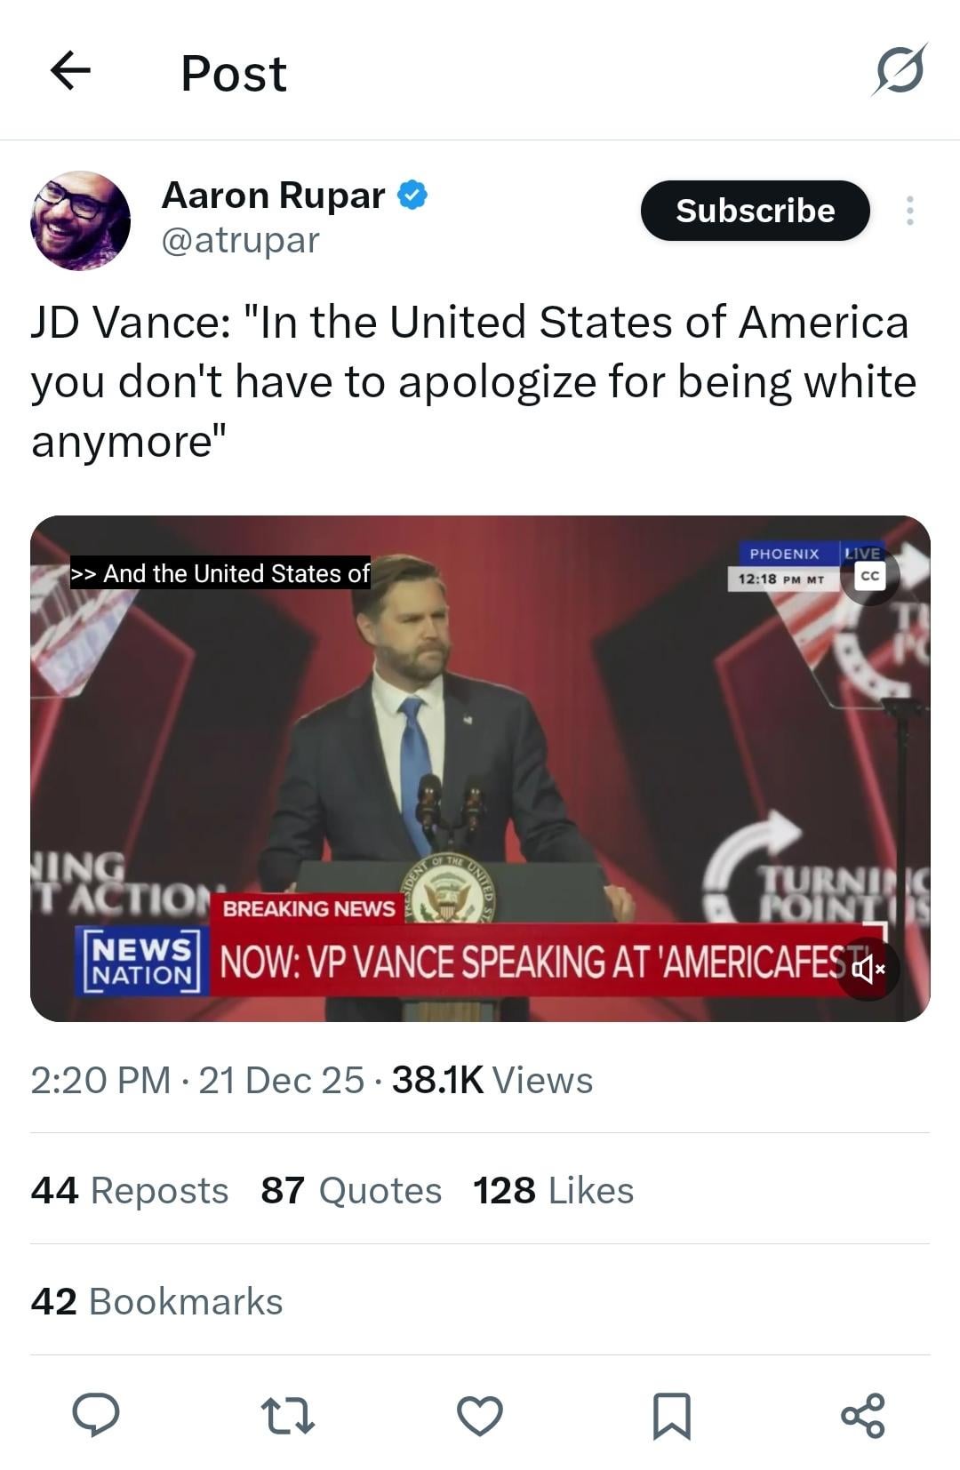
Task: Go back with the arrow icon
Action: point(71,71)
